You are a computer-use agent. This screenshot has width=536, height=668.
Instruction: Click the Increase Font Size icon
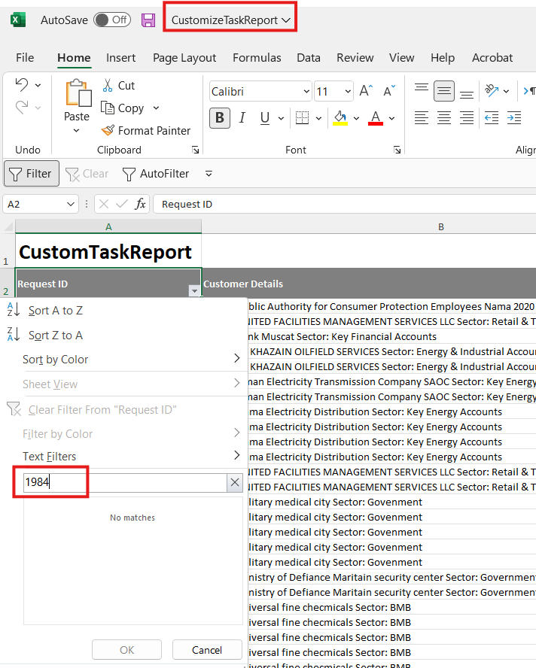(x=366, y=91)
